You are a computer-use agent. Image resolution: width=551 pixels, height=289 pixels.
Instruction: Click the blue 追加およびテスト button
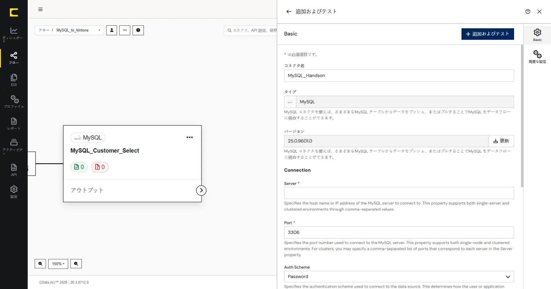(488, 34)
